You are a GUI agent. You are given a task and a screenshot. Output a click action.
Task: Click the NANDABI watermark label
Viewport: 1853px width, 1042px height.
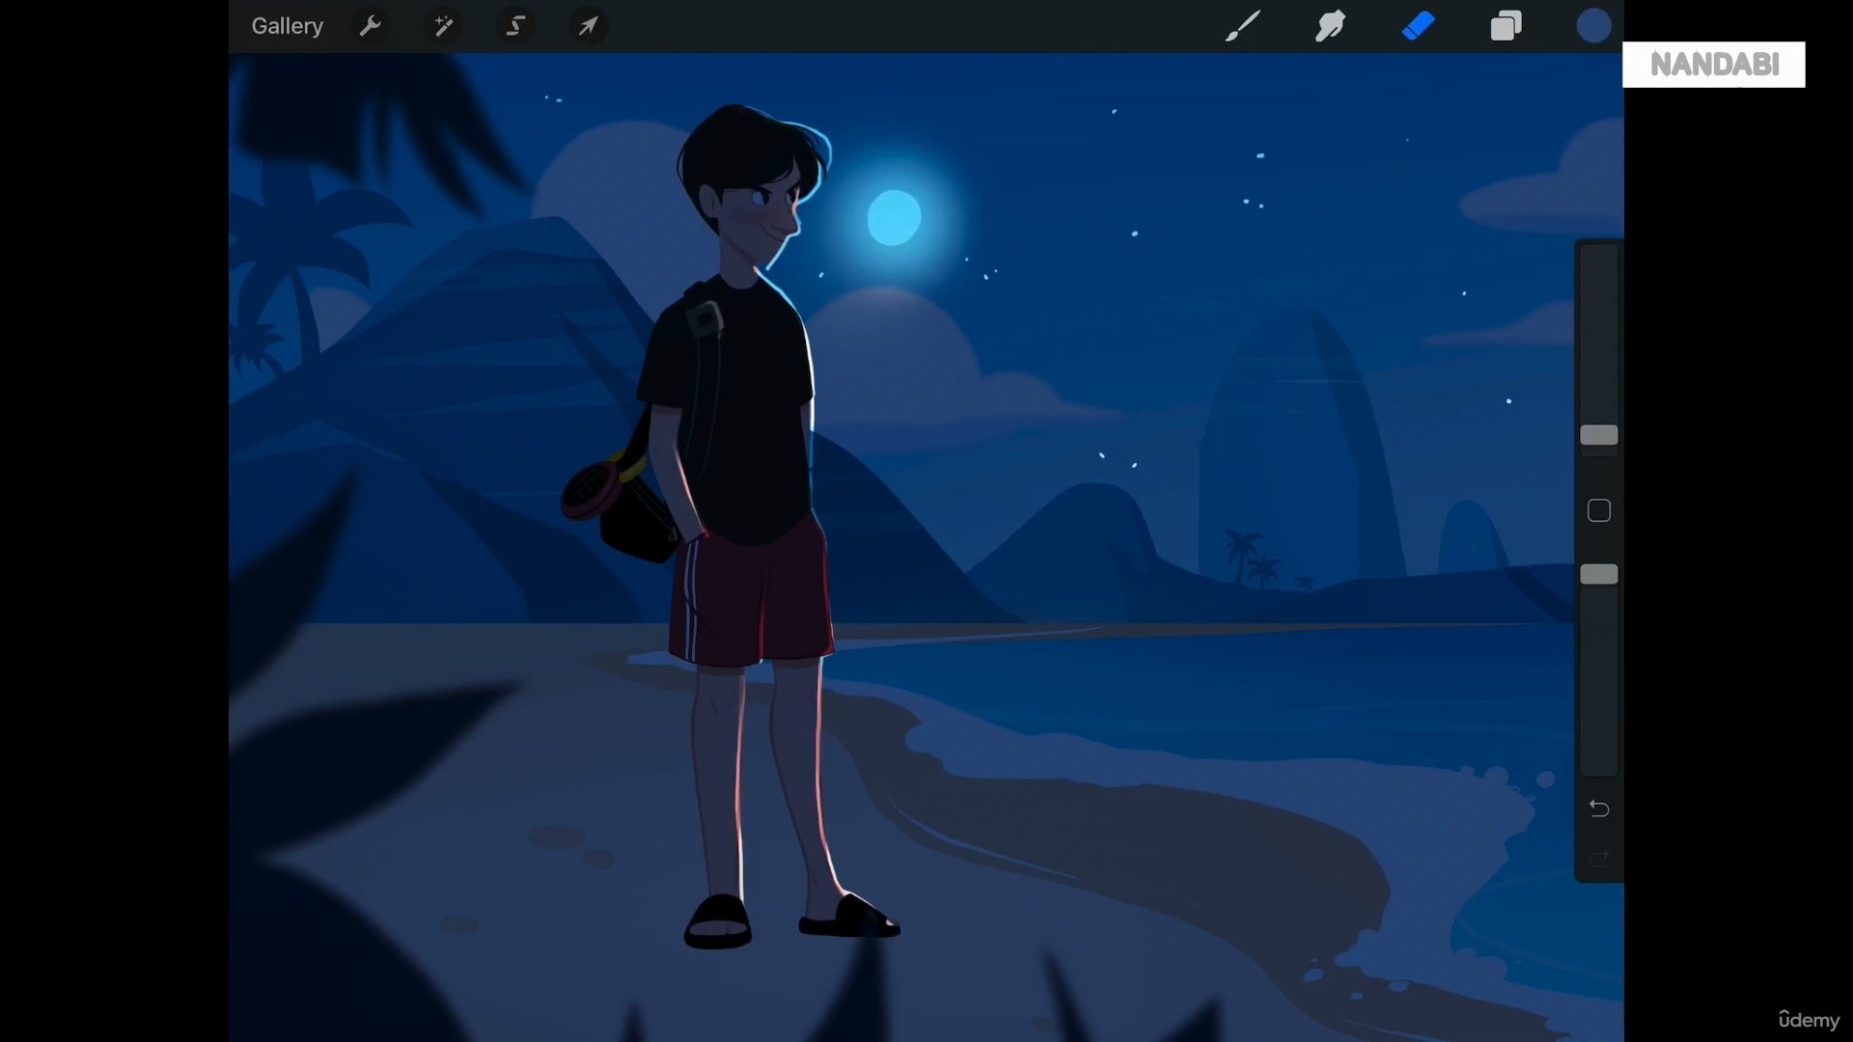click(1714, 65)
